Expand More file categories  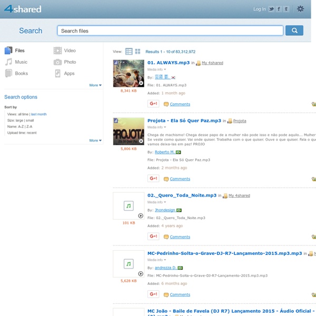click(x=95, y=85)
